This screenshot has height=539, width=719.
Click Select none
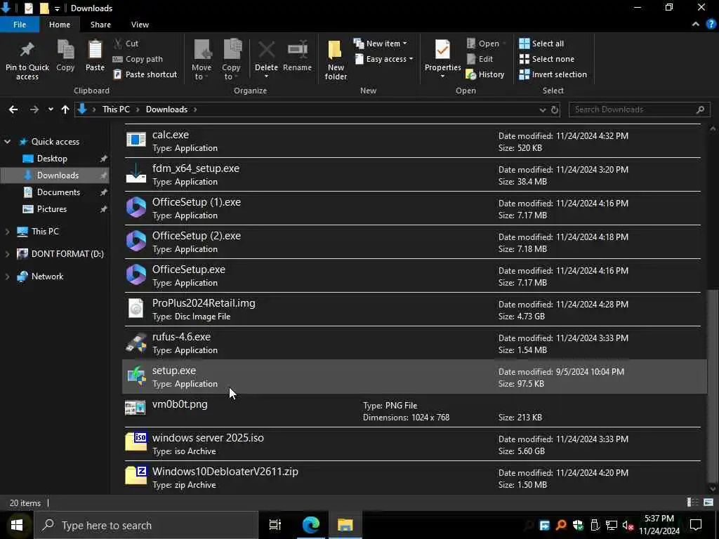tap(546, 59)
